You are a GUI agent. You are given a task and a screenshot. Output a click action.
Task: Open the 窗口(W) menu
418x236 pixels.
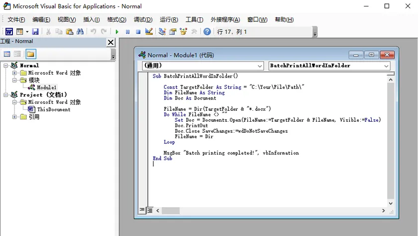pyautogui.click(x=257, y=20)
